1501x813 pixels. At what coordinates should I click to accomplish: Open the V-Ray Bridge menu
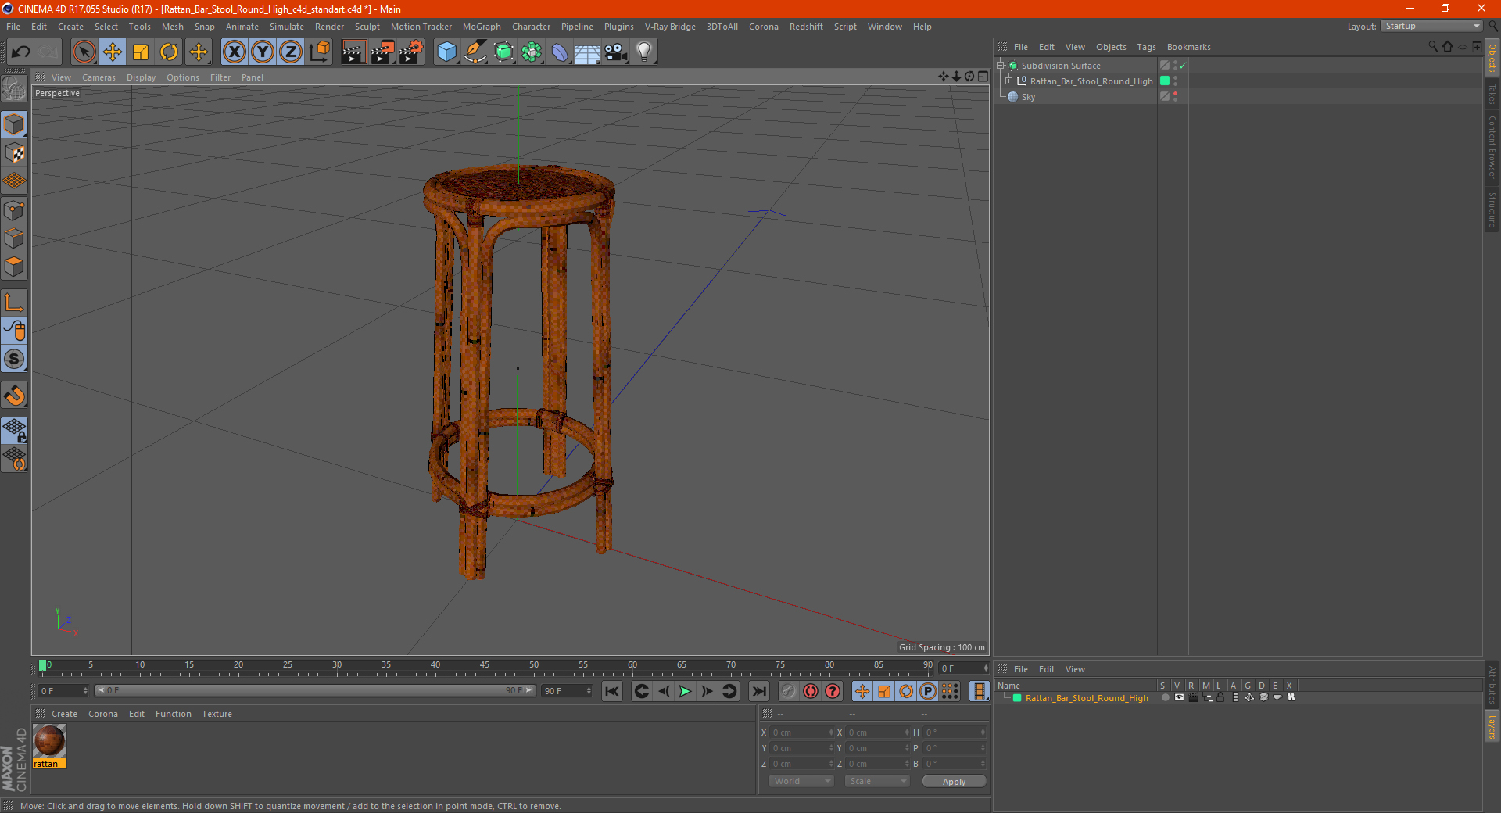point(670,27)
